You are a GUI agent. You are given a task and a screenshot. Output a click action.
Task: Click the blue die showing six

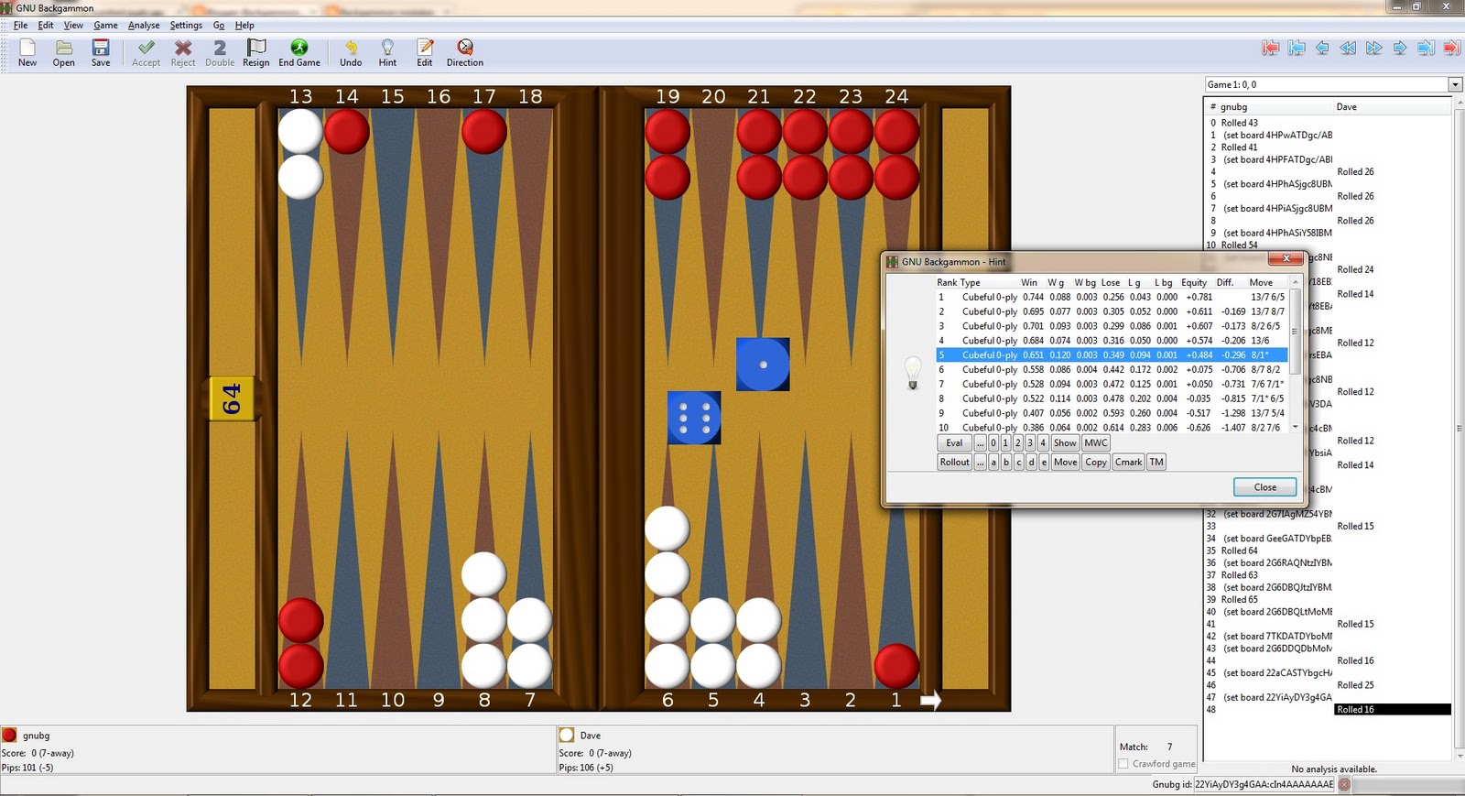[694, 418]
